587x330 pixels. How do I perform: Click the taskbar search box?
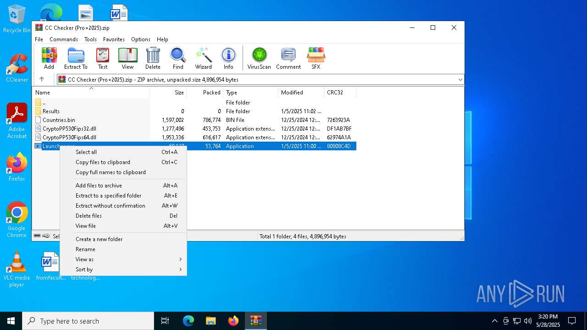point(88,321)
